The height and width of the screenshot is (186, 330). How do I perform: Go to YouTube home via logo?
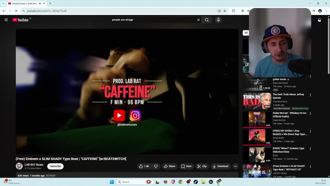(x=20, y=20)
